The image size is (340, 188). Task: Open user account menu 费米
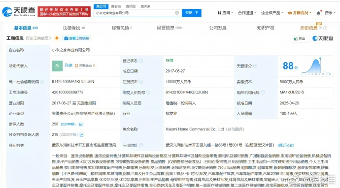pyautogui.click(x=330, y=13)
